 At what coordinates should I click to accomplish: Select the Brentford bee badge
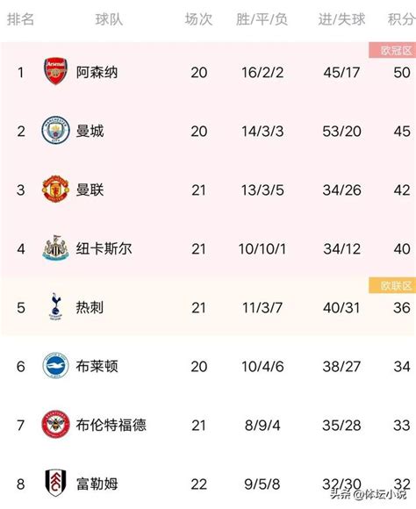pyautogui.click(x=55, y=424)
